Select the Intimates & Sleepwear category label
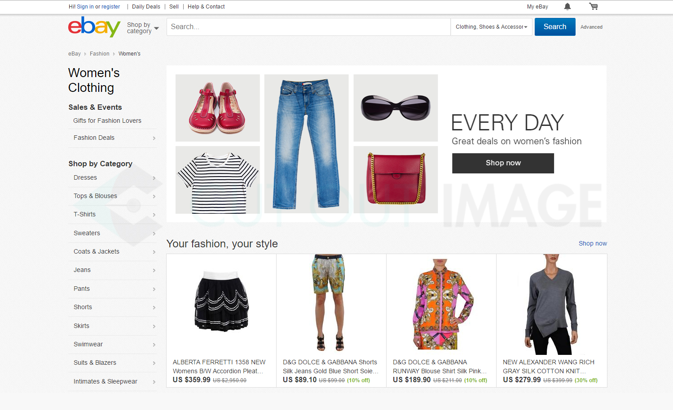The width and height of the screenshot is (673, 410). 106,381
